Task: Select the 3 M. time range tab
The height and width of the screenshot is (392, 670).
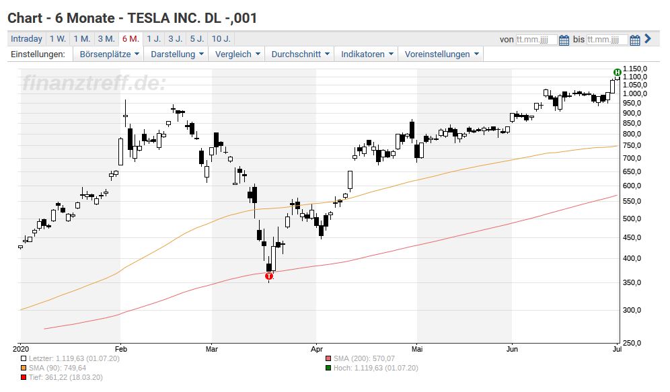Action: tap(106, 39)
